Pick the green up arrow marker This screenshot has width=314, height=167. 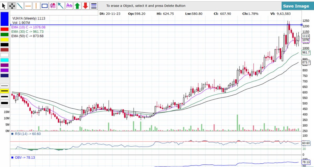tap(77, 5)
